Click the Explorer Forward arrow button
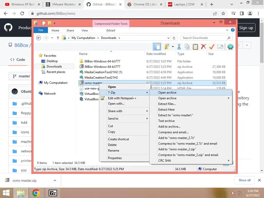264x198 pixels. click(x=46, y=38)
